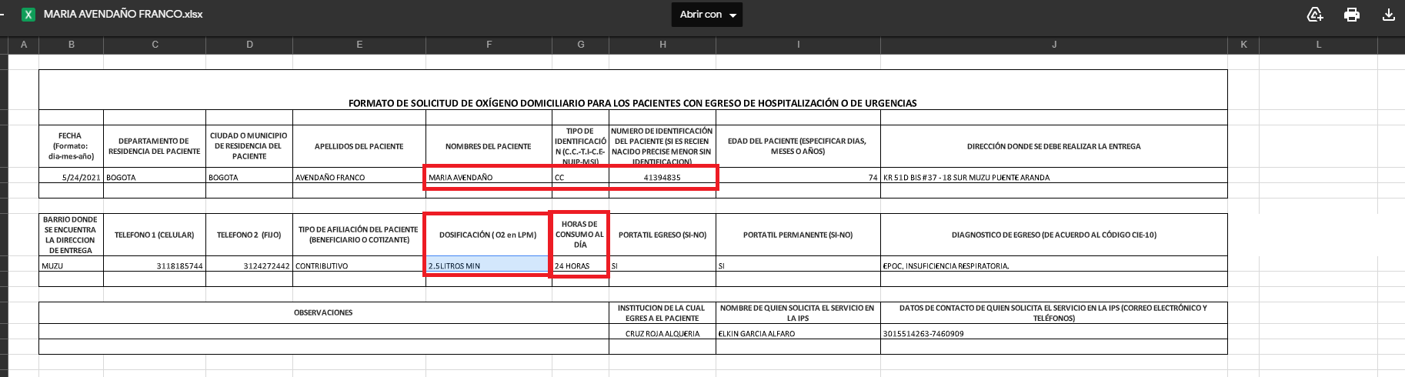Click SI under PORTATIL PERMANENTE
This screenshot has width=1405, height=377.
(x=799, y=265)
